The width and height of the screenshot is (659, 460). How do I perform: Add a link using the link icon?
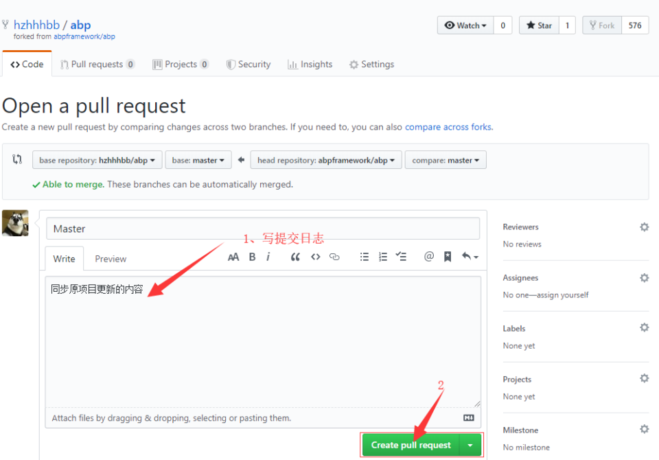point(334,257)
